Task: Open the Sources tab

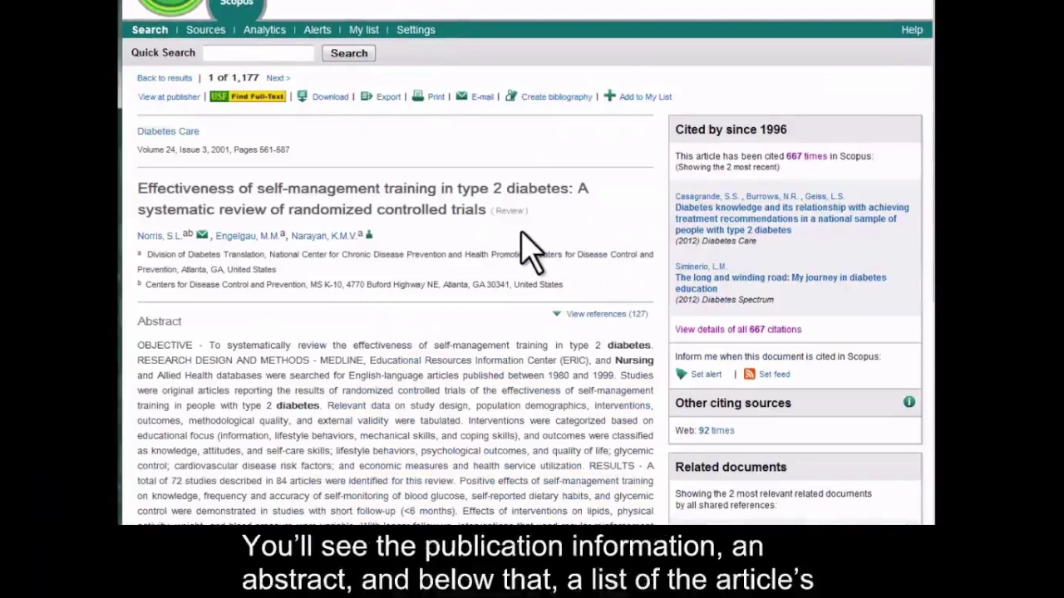Action: (205, 30)
